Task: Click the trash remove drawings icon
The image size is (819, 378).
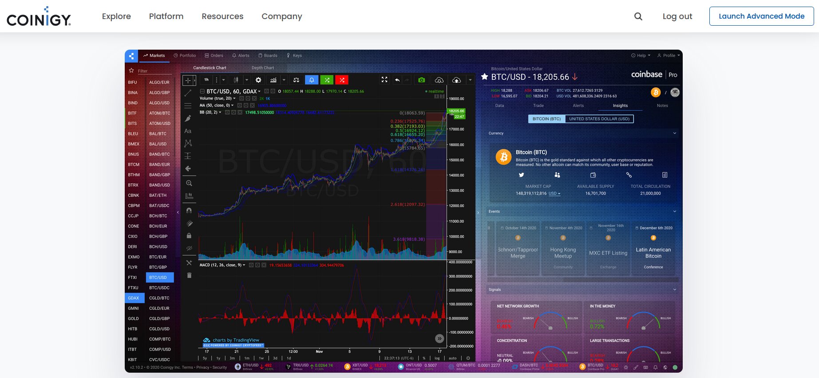Action: (189, 276)
